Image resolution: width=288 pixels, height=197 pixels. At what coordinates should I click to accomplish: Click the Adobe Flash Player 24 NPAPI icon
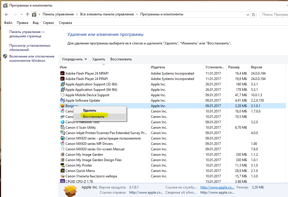[62, 73]
